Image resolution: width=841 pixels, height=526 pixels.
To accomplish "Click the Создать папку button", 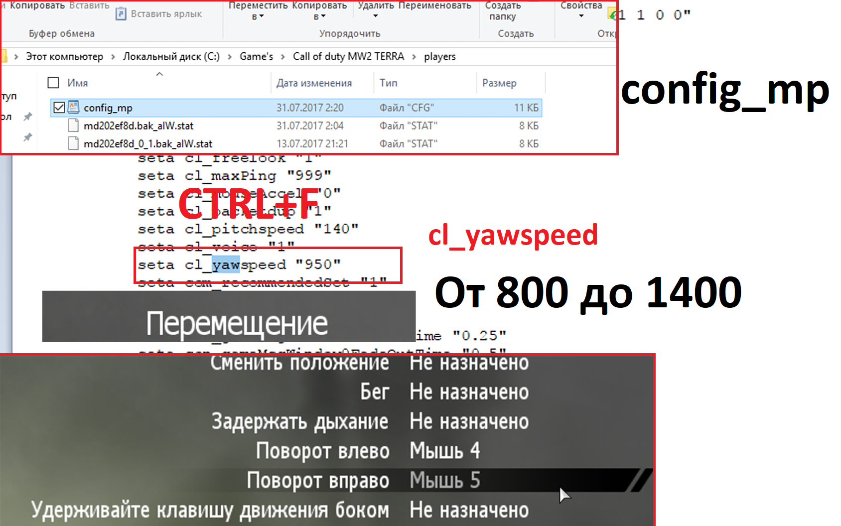I will (x=503, y=11).
